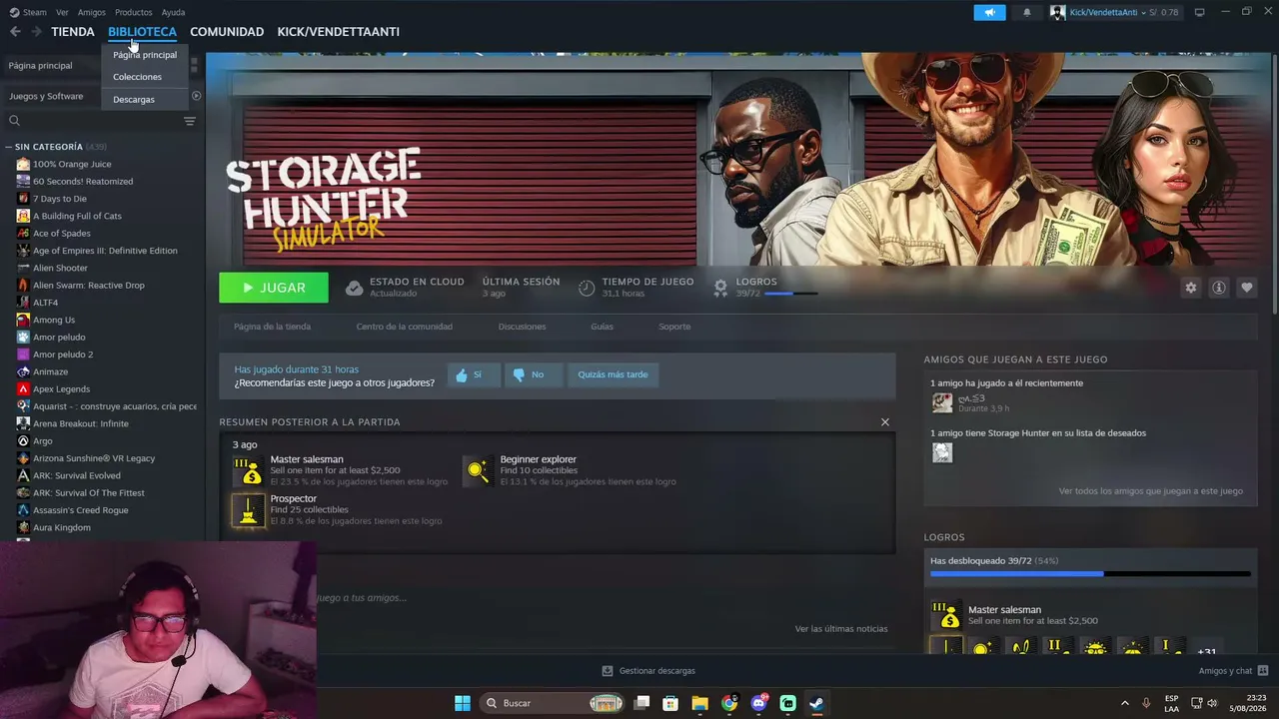Click the Beginner explorer achievement icon
This screenshot has height=719, width=1279.
(479, 470)
